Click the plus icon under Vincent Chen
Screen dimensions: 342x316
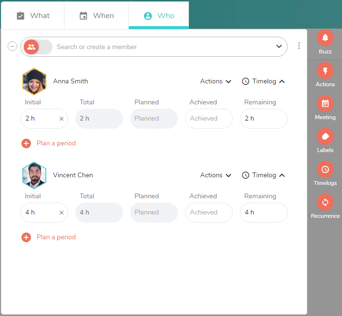(26, 237)
